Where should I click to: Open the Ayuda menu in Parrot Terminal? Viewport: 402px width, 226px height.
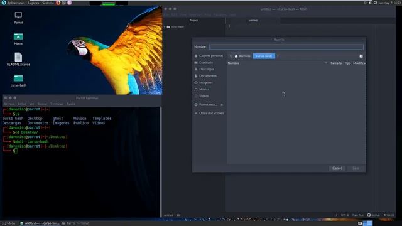[x=71, y=104]
